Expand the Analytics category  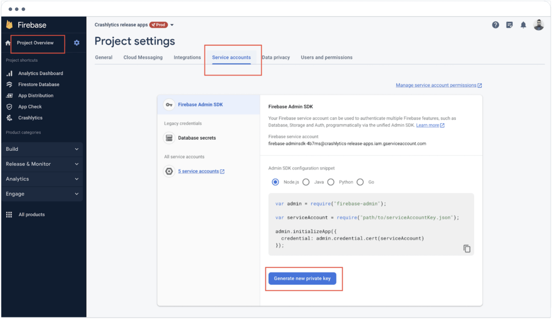point(42,179)
